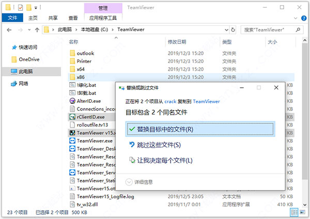The image size is (310, 219).
Task: Open the 文件 ribbon tab
Action: tap(12, 18)
